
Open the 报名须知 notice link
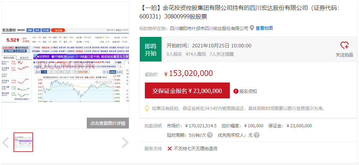tap(248, 91)
